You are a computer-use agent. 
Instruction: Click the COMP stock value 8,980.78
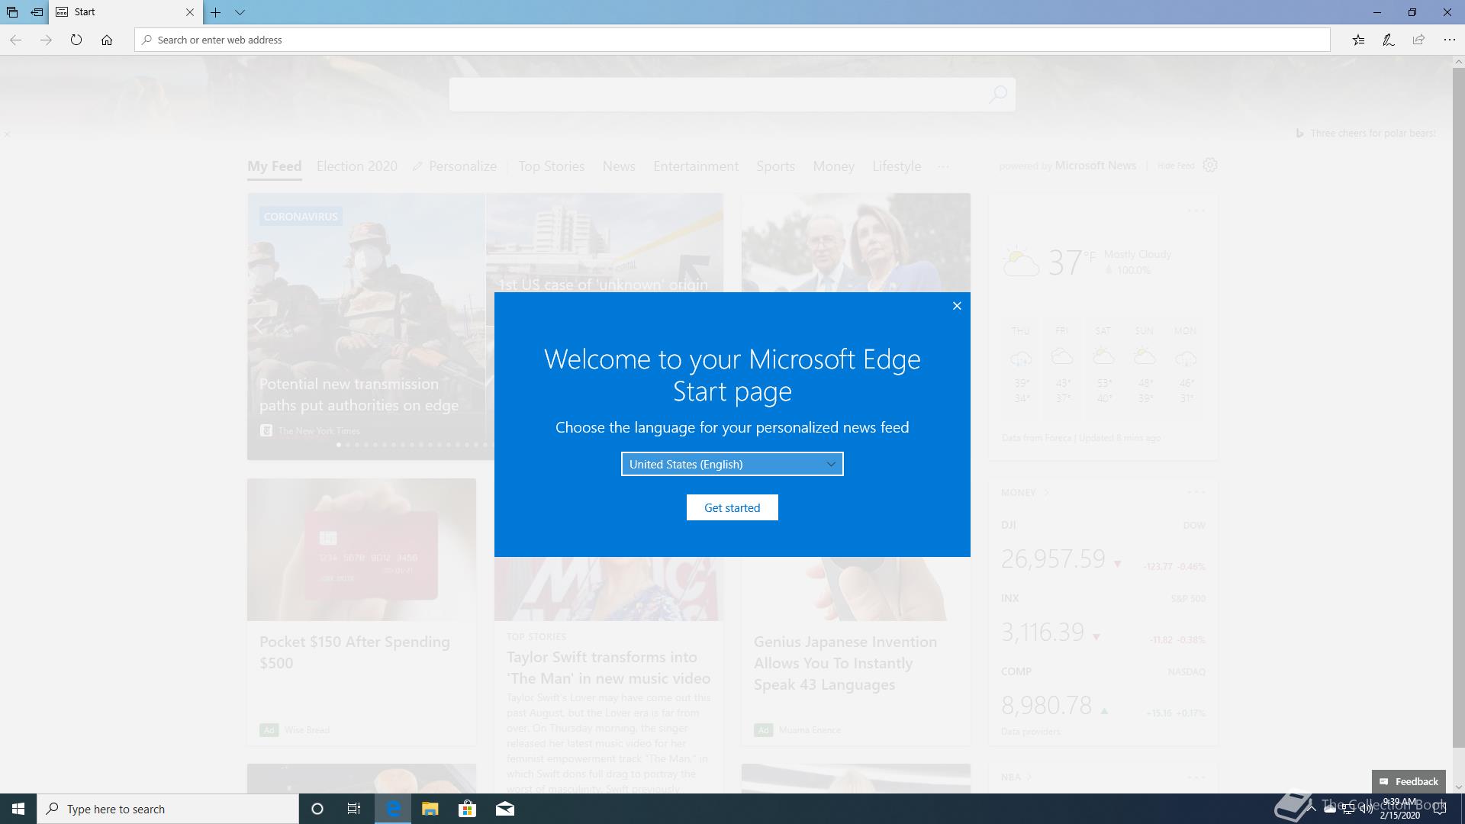click(1046, 706)
